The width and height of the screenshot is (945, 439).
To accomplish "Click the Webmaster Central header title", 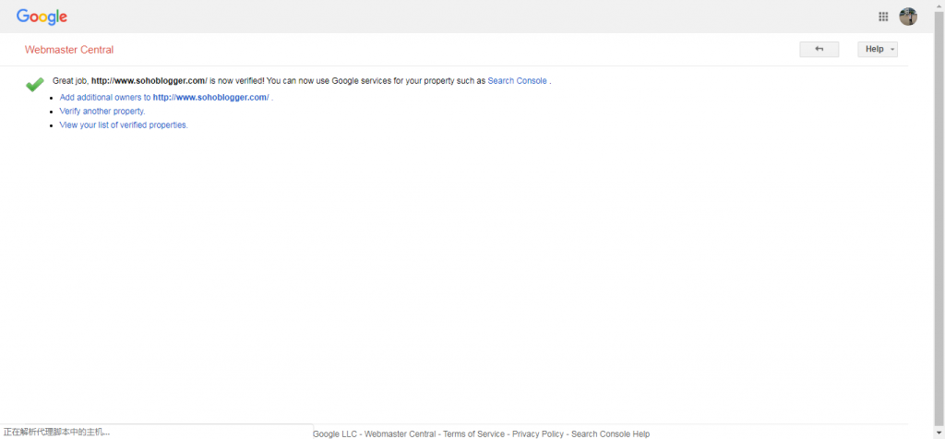I will pyautogui.click(x=69, y=50).
